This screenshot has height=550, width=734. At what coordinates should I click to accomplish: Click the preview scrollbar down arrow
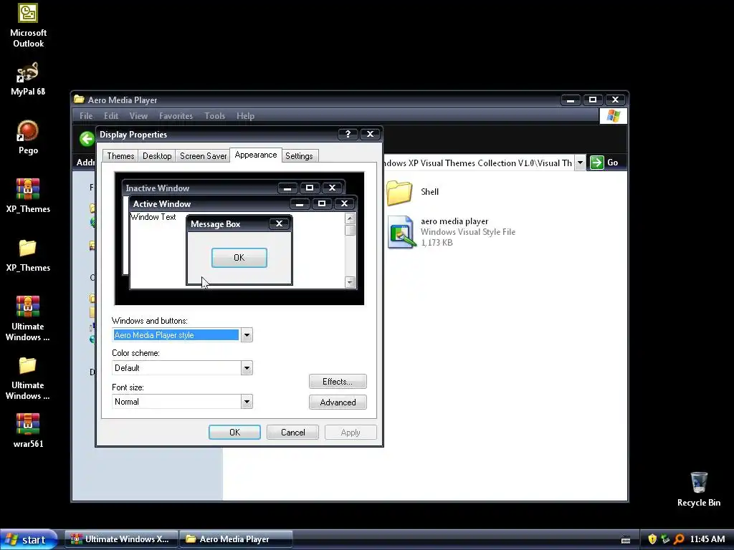point(350,281)
